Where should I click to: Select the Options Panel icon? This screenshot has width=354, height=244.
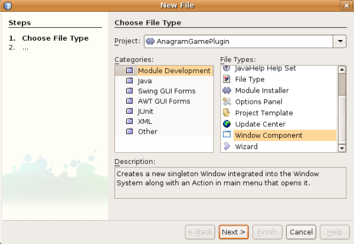pyautogui.click(x=227, y=102)
